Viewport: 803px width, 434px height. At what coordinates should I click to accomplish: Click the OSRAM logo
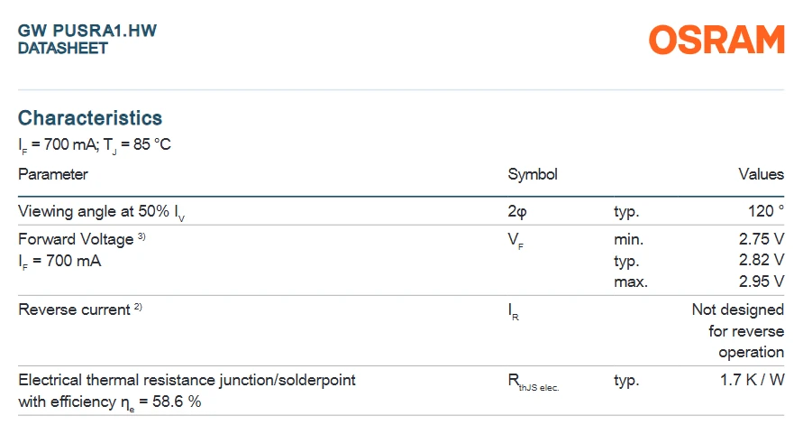(716, 40)
